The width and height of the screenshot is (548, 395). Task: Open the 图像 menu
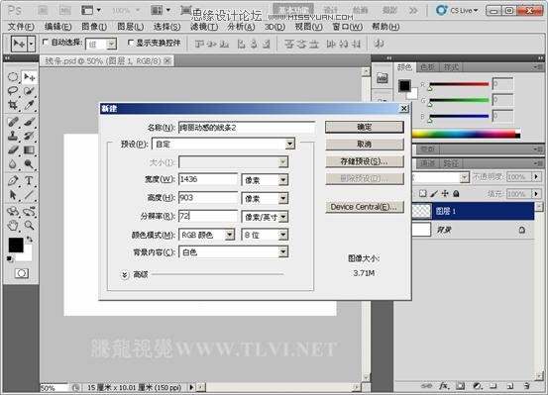94,27
